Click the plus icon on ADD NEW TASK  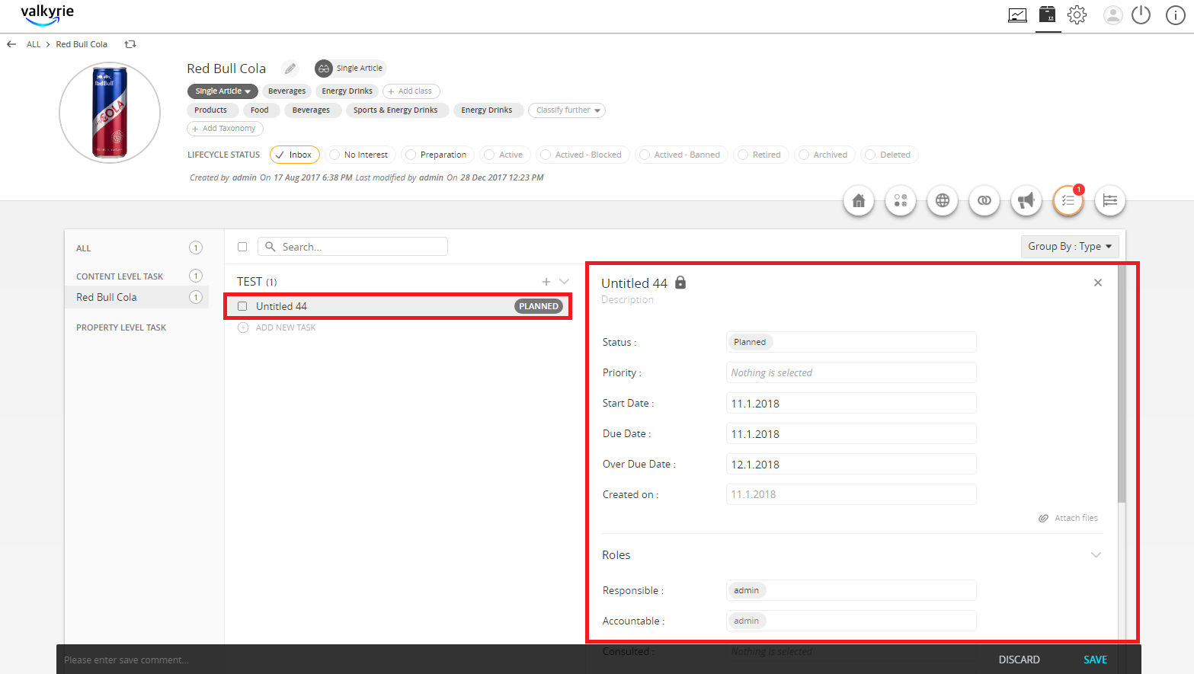coord(243,327)
